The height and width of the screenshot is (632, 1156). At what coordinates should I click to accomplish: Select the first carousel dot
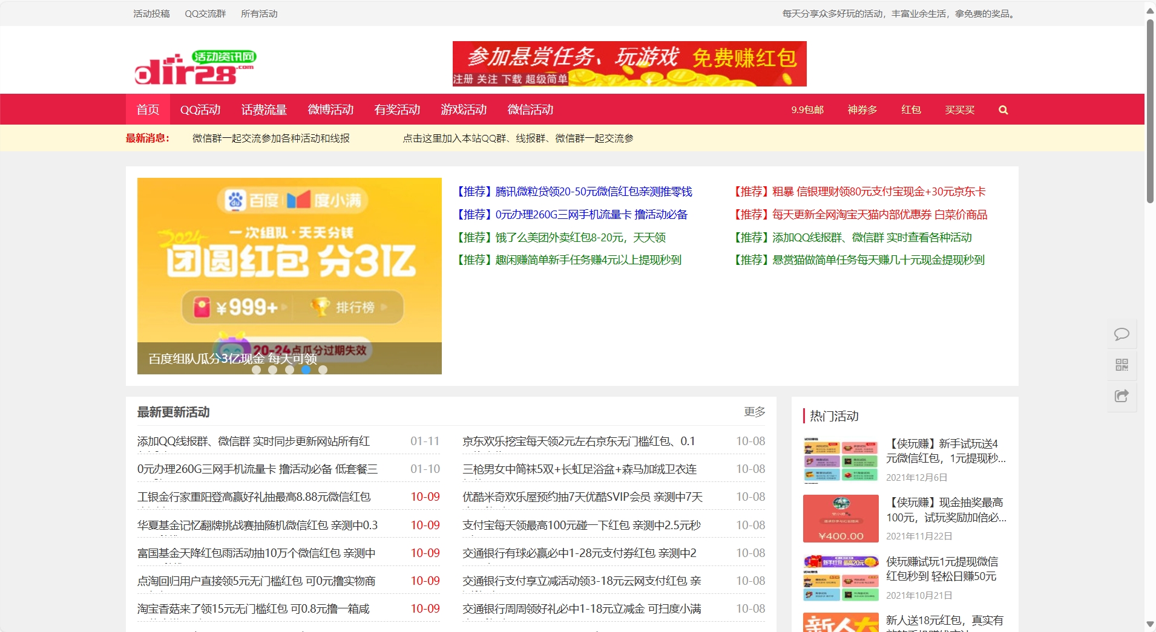tap(257, 370)
